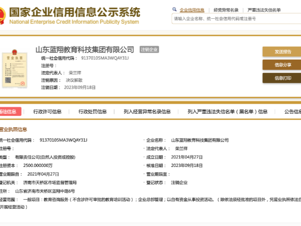Click the national emblem logo icon

click(x=2, y=16)
